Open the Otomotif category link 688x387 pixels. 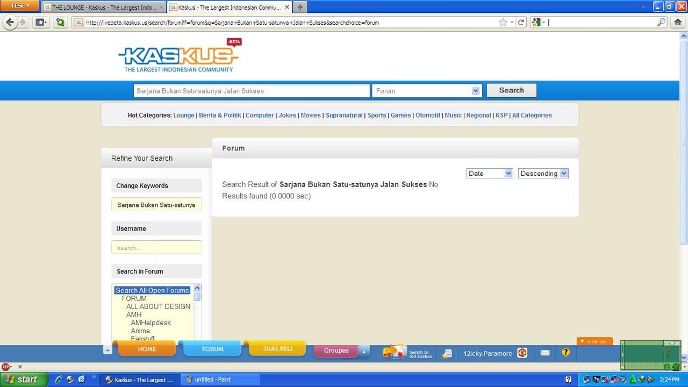pos(428,115)
